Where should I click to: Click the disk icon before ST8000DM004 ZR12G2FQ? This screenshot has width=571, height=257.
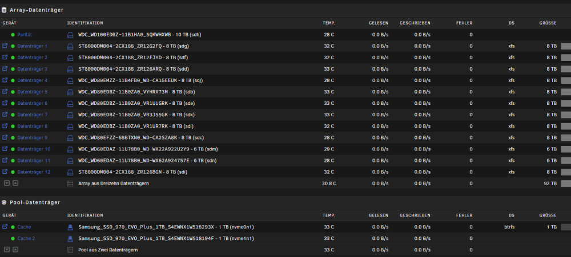pos(70,46)
